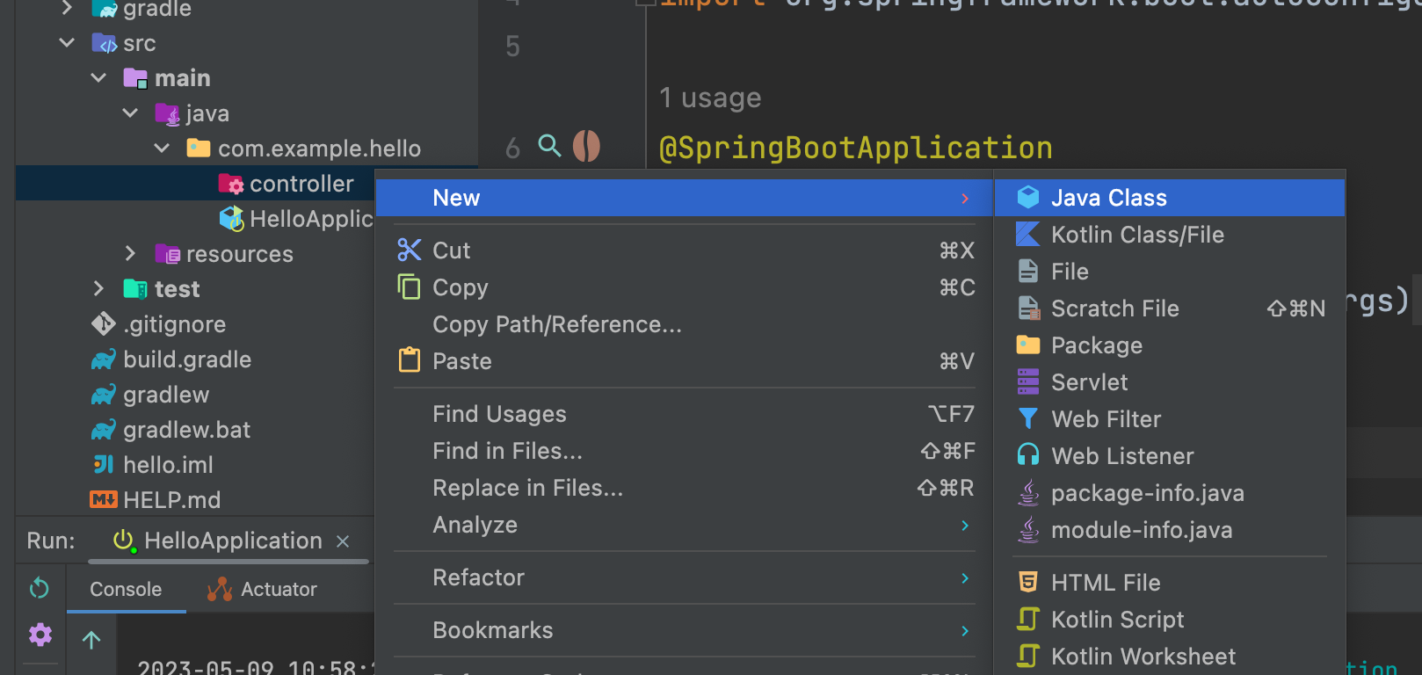Viewport: 1422px width, 675px height.
Task: Click the markdown icon of HELP.md
Action: pyautogui.click(x=104, y=499)
